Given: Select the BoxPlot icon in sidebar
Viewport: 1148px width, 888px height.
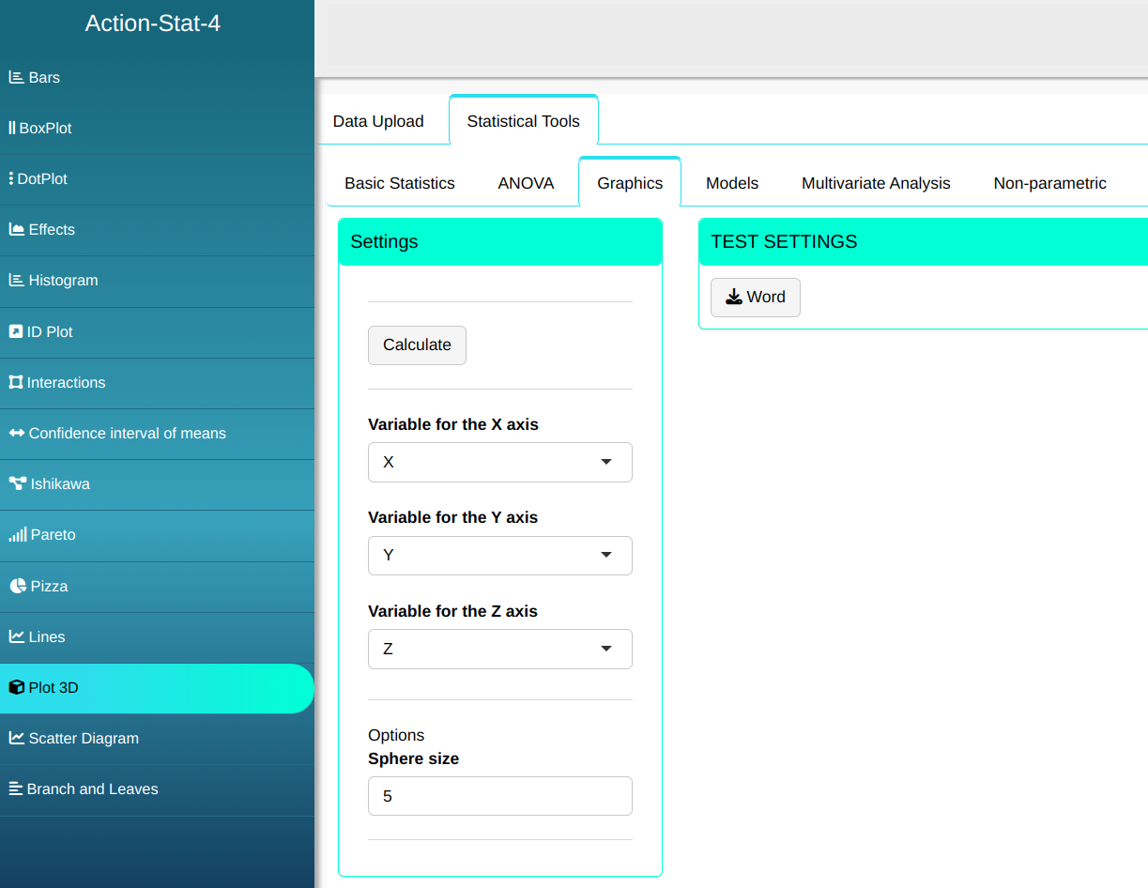Looking at the screenshot, I should [x=12, y=129].
